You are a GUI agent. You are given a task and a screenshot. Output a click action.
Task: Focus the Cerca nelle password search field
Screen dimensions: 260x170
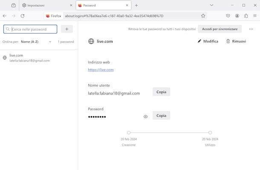(30, 29)
